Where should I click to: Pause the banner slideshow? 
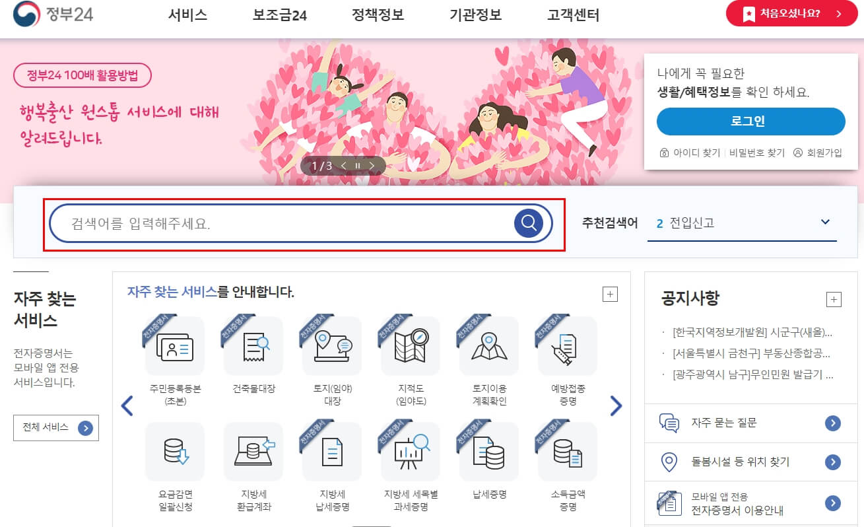(x=358, y=166)
